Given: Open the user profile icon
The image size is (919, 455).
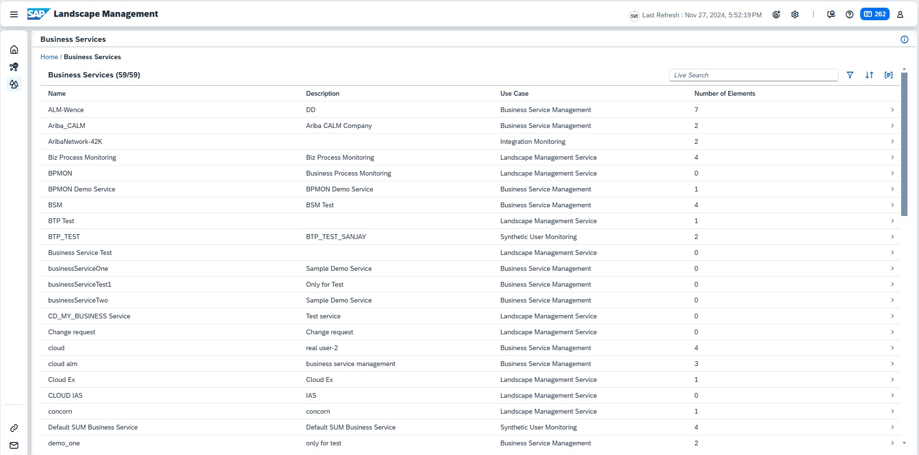Looking at the screenshot, I should 900,14.
